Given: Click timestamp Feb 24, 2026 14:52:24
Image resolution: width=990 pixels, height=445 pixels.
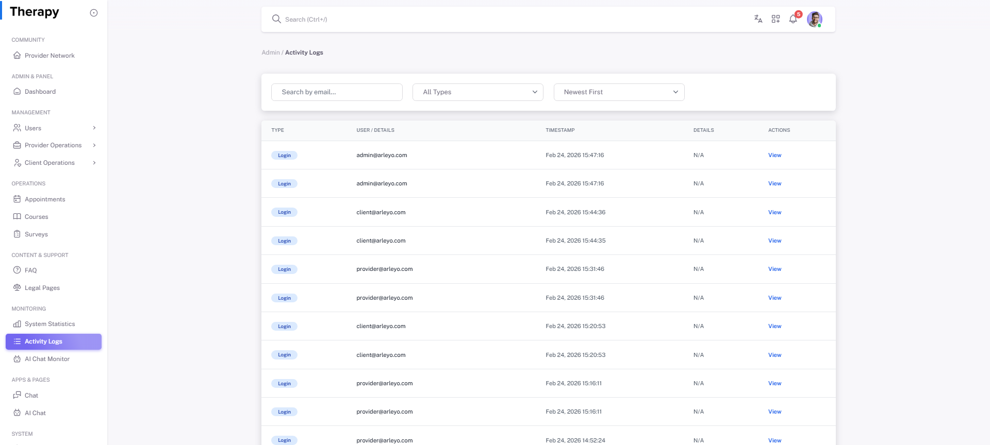Looking at the screenshot, I should (x=575, y=440).
